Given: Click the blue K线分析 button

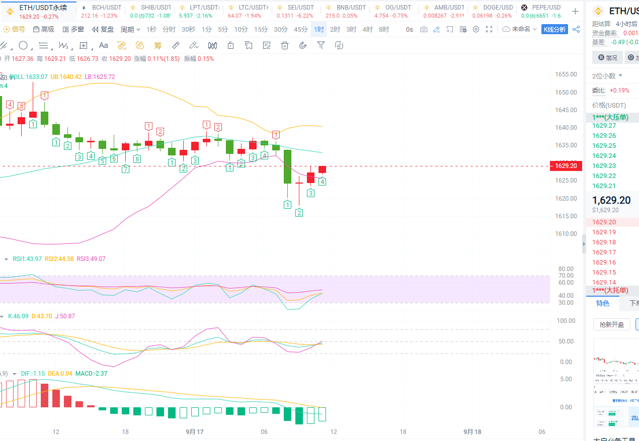Looking at the screenshot, I should pos(554,29).
